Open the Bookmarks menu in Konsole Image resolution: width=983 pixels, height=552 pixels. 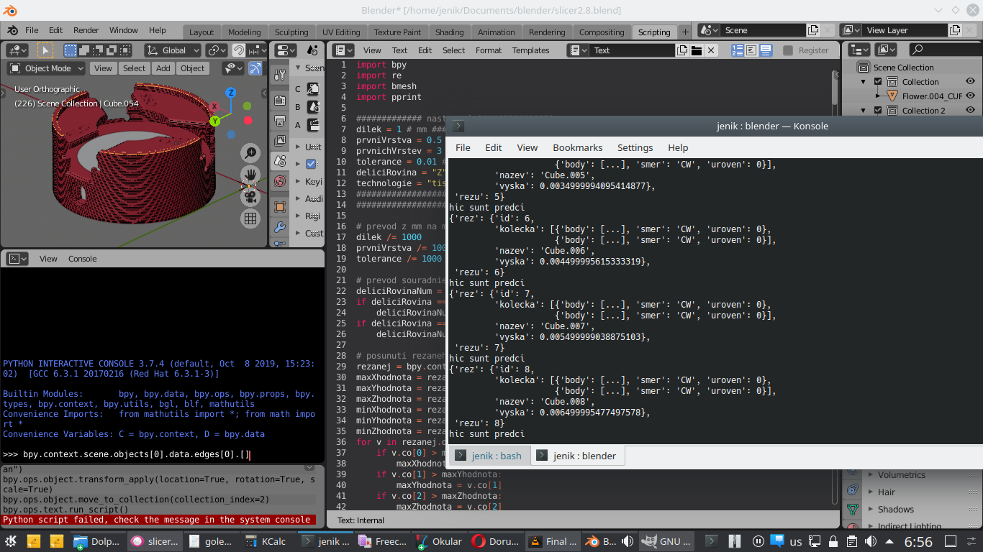tap(578, 147)
